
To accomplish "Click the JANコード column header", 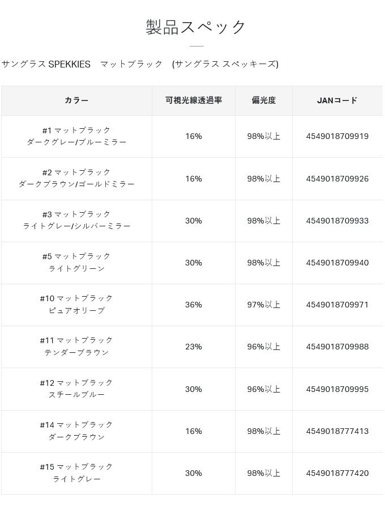I will tap(337, 100).
